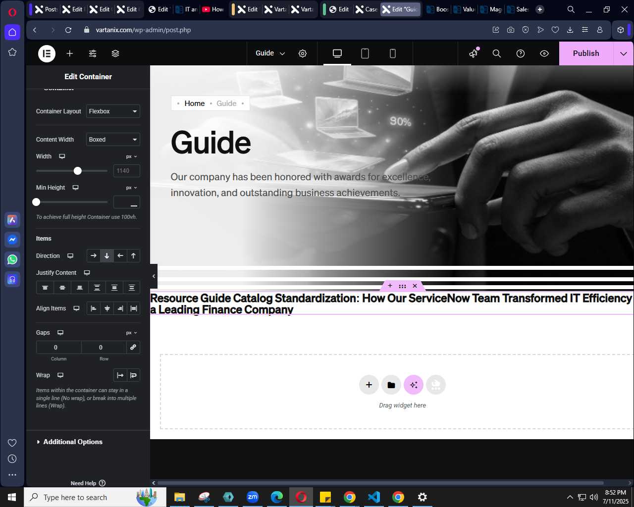
Task: Set Justify Content to start
Action: coord(45,288)
